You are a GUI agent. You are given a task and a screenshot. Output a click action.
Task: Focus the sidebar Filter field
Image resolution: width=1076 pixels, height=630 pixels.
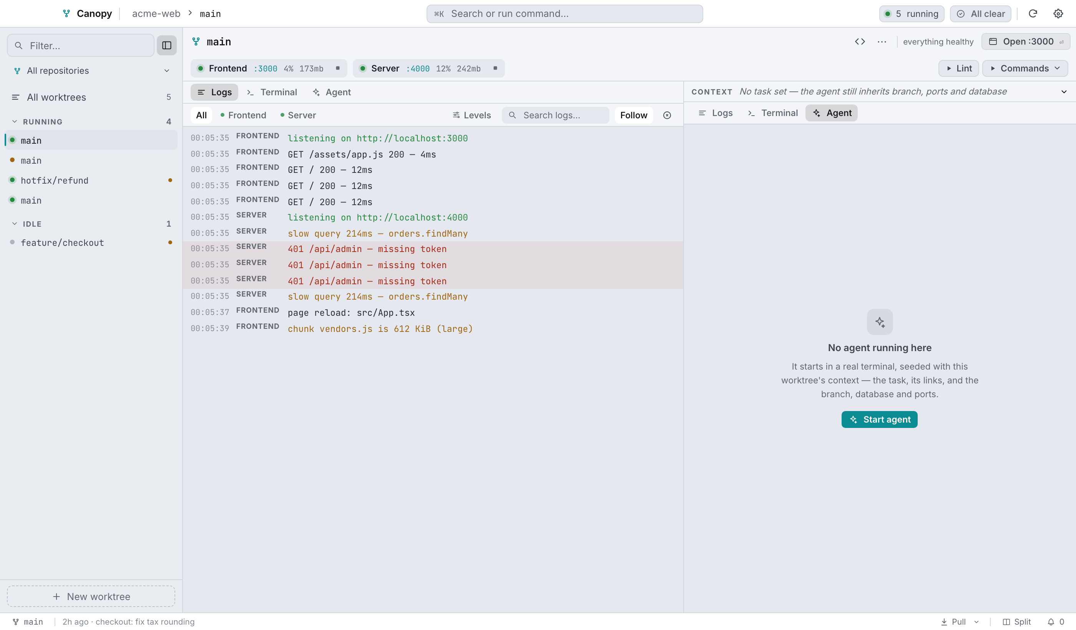[81, 45]
